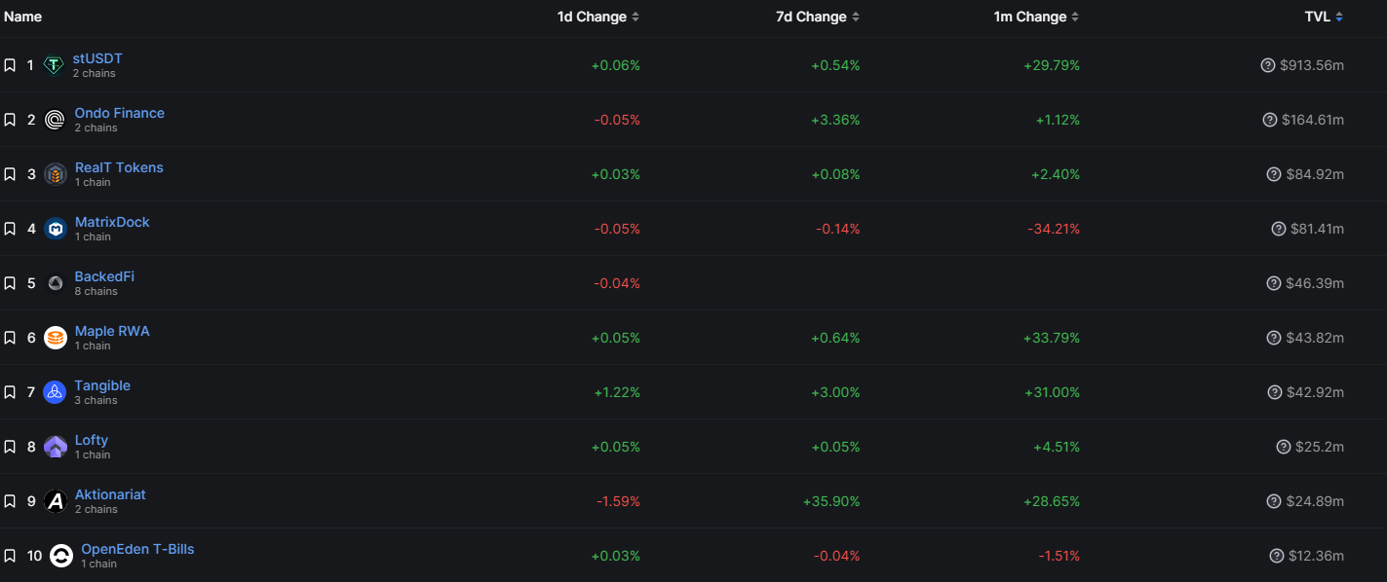
Task: Open the OpenEden T-Bills link
Action: pyautogui.click(x=137, y=549)
